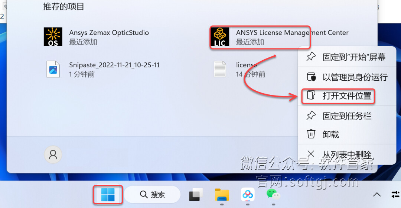Select 打开文件位置 menu entry
Image resolution: width=401 pixels, height=208 pixels.
pos(347,96)
